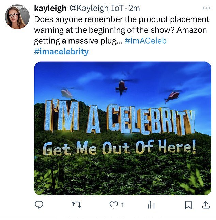Open the share upload icon

coord(206,205)
